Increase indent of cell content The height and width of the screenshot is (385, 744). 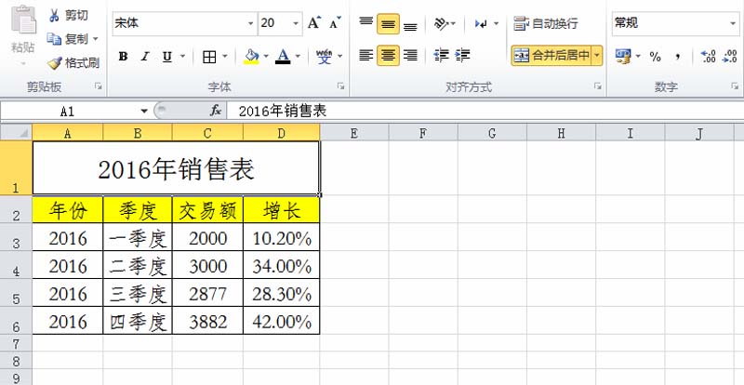coord(462,56)
